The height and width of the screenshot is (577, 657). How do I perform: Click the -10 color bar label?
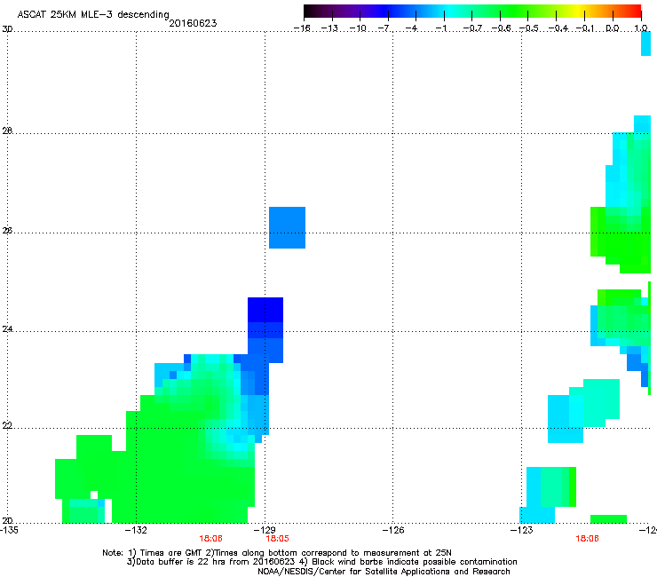point(358,28)
